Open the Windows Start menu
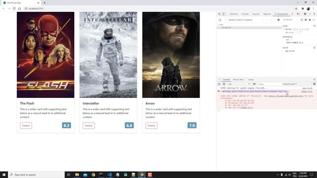317x178 pixels. click(4, 175)
